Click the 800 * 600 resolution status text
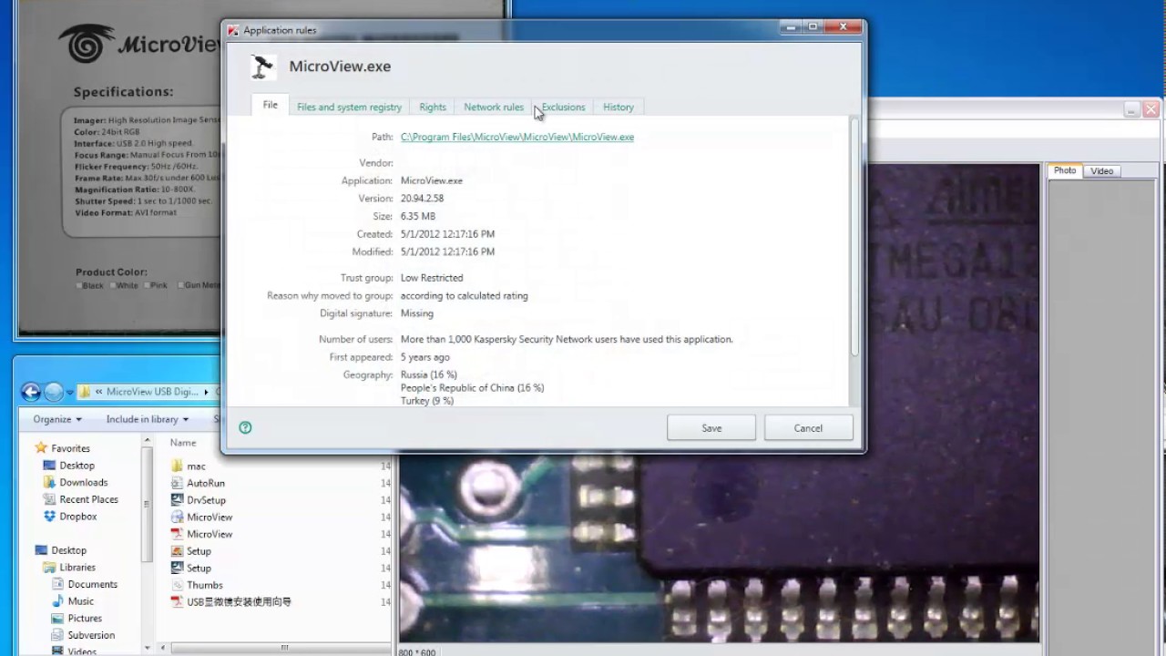 tap(417, 651)
